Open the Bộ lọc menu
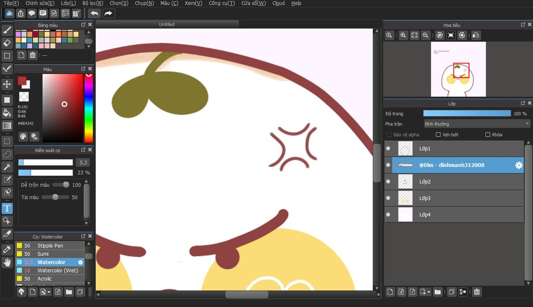The height and width of the screenshot is (307, 533). [x=93, y=4]
